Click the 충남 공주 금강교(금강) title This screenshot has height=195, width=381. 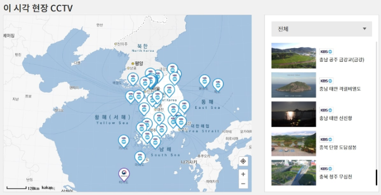(x=342, y=60)
